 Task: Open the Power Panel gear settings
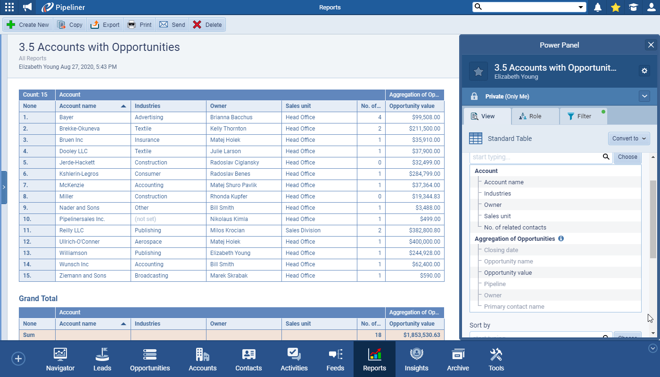pyautogui.click(x=644, y=71)
